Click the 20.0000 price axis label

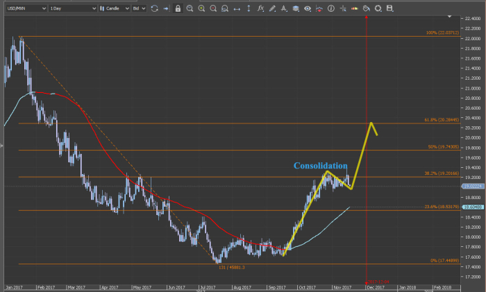click(x=473, y=138)
